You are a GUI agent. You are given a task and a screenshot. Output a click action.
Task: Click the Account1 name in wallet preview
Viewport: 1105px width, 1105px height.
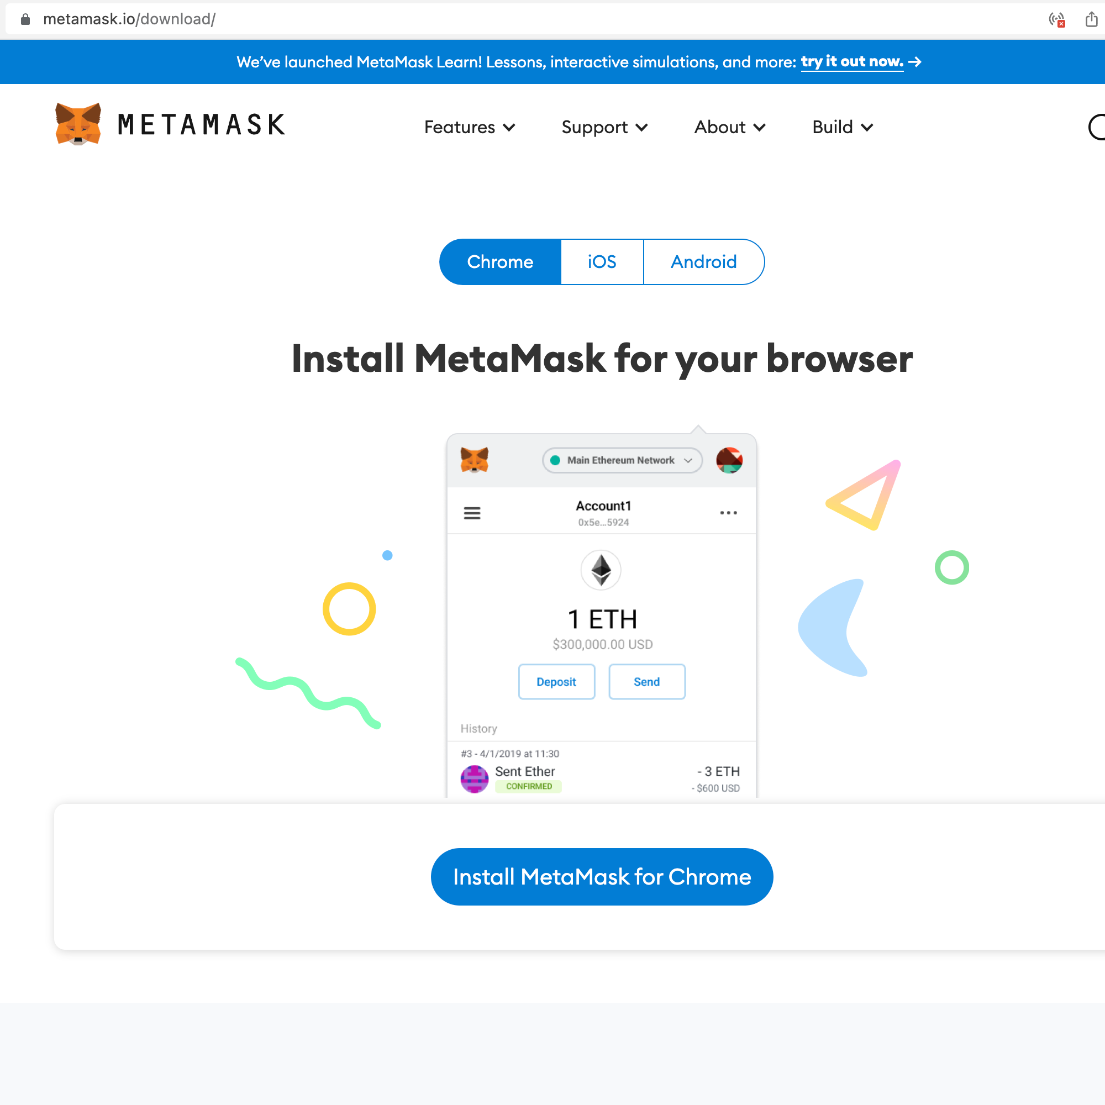pyautogui.click(x=603, y=506)
